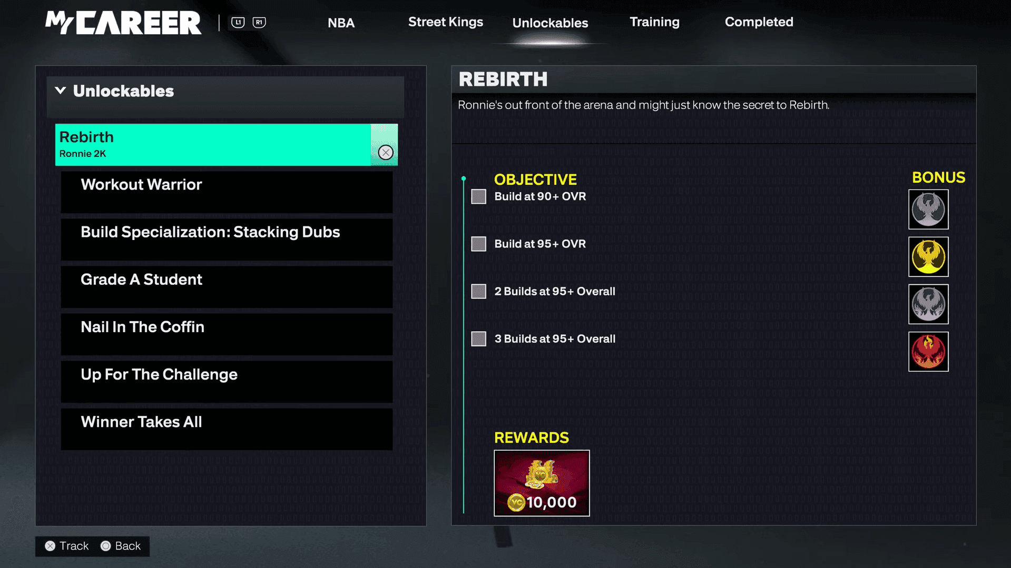1011x568 pixels.
Task: Check the 3 Builds at 95+ Overall box
Action: tap(478, 338)
